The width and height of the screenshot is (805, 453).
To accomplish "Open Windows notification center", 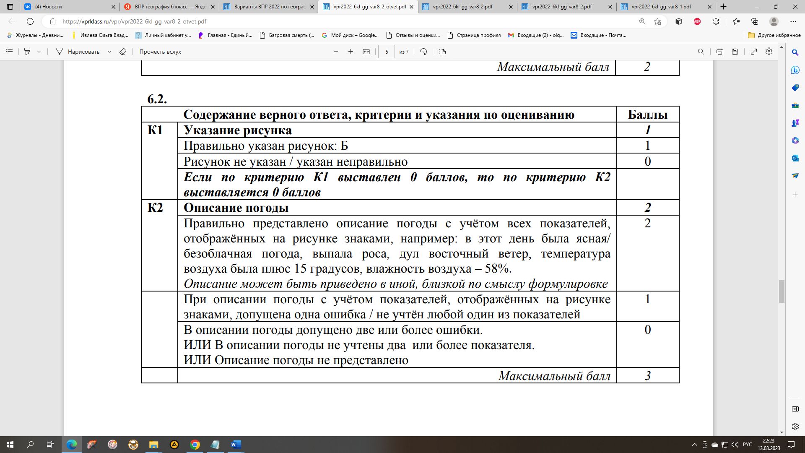I will pos(791,445).
